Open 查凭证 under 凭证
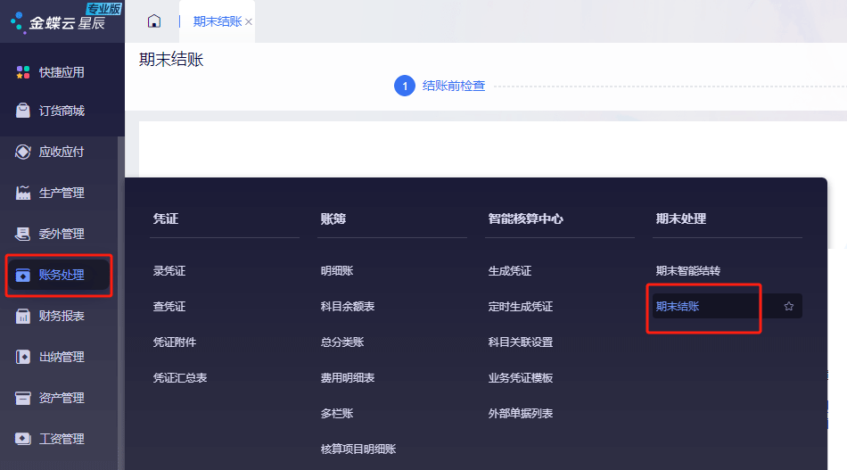Screen dimensions: 847x470 click(x=169, y=306)
